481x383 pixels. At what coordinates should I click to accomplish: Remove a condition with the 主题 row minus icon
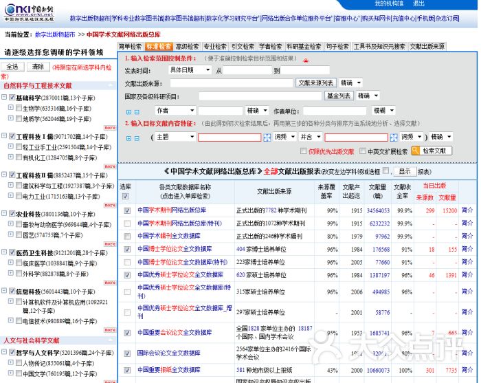pos(137,138)
